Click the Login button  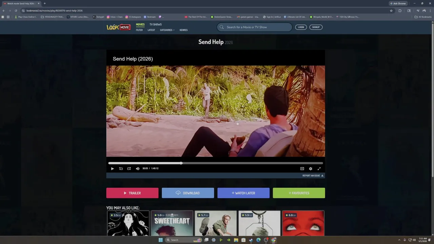pos(301,27)
